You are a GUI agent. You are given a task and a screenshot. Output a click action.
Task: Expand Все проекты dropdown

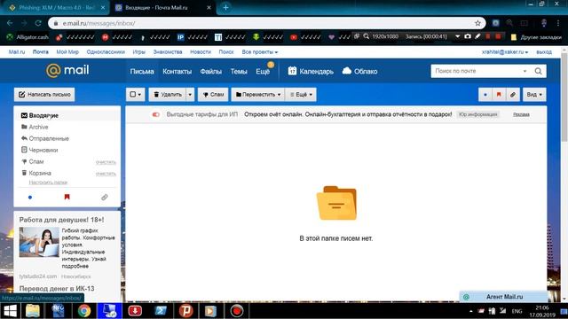(x=260, y=52)
